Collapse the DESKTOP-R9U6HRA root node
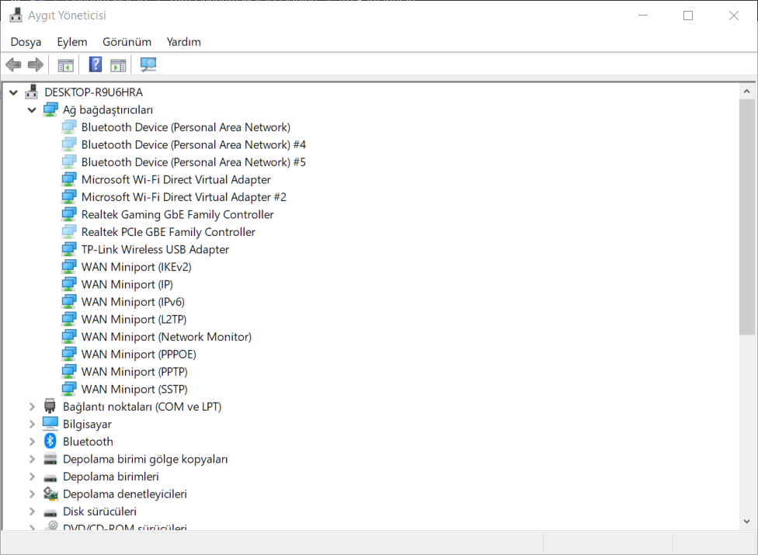Image resolution: width=758 pixels, height=555 pixels. 13,92
